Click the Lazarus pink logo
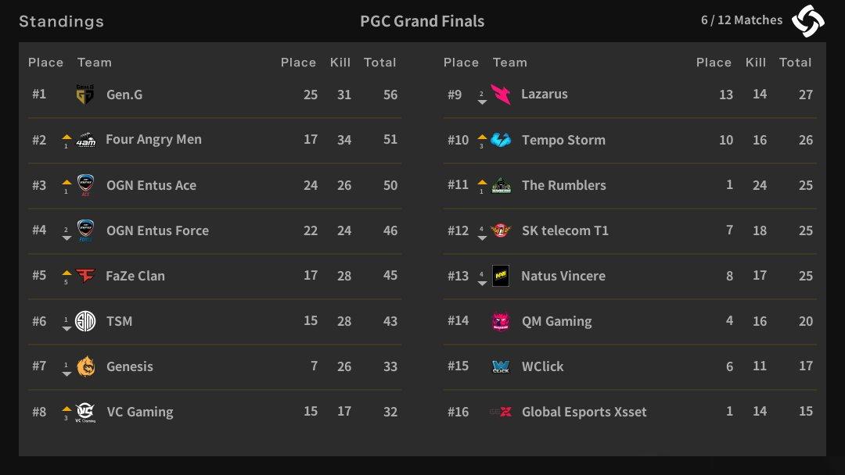 (x=501, y=94)
